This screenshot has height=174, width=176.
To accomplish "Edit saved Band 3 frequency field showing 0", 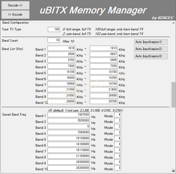I will coord(69,127).
